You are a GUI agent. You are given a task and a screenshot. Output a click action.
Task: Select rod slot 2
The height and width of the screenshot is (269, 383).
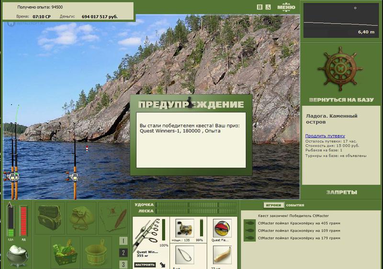123,253
